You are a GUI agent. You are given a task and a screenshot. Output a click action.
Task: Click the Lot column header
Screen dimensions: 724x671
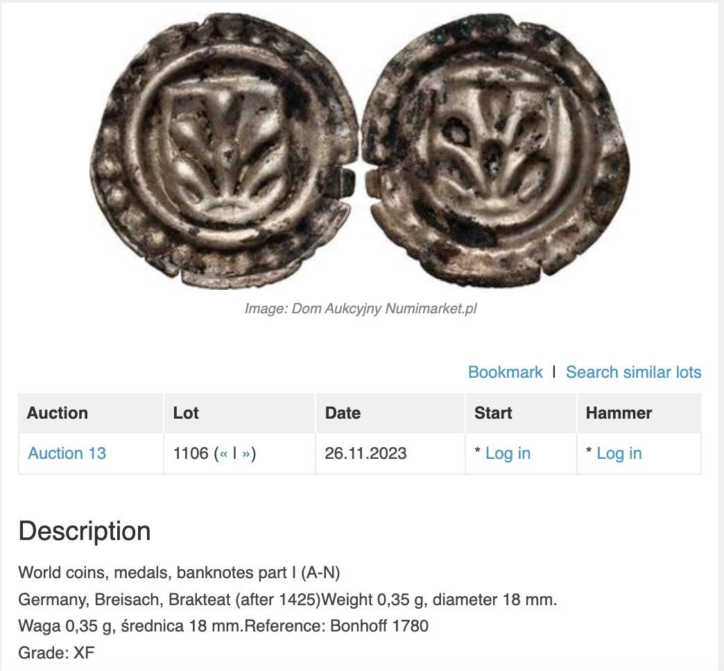point(186,413)
